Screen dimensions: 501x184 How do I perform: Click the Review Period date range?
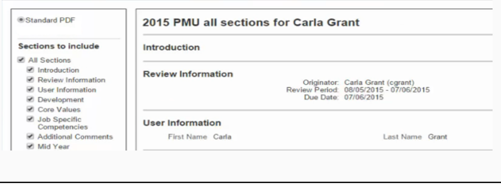point(387,90)
